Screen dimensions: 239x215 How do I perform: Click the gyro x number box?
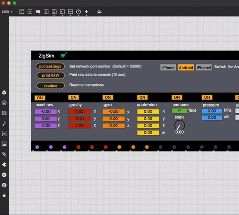[x=114, y=112]
